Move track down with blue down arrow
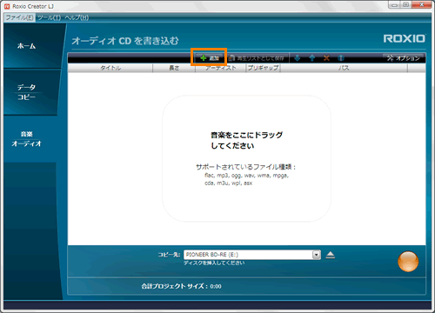Viewport: 435px width, 313px height. click(297, 58)
